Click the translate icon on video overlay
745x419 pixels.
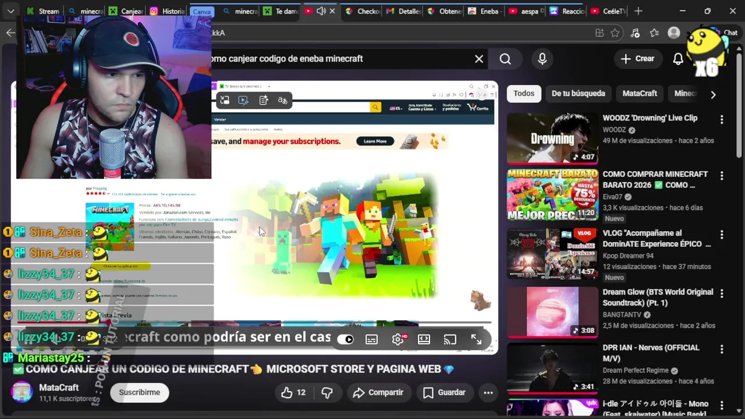tap(282, 100)
